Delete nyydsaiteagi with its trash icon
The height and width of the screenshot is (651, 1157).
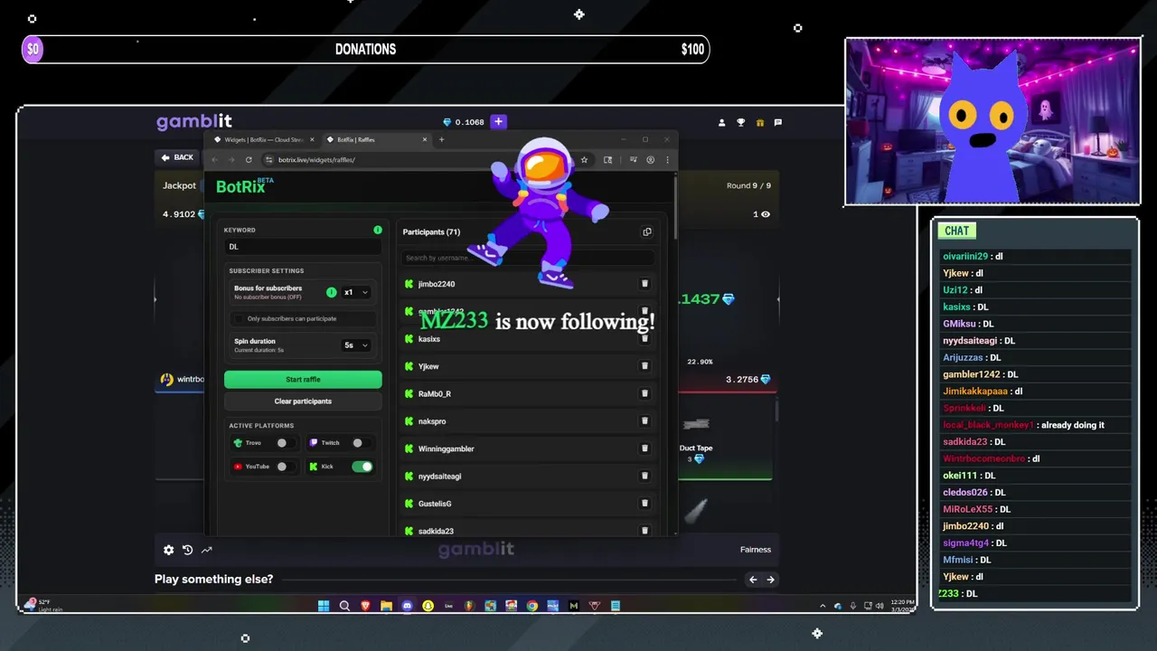[x=644, y=476]
